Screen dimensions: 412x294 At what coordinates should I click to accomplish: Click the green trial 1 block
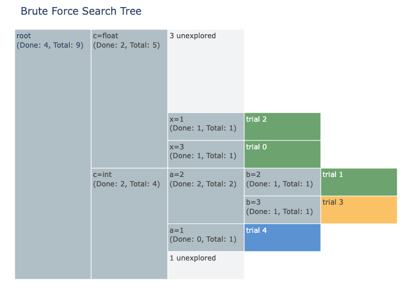click(x=359, y=182)
